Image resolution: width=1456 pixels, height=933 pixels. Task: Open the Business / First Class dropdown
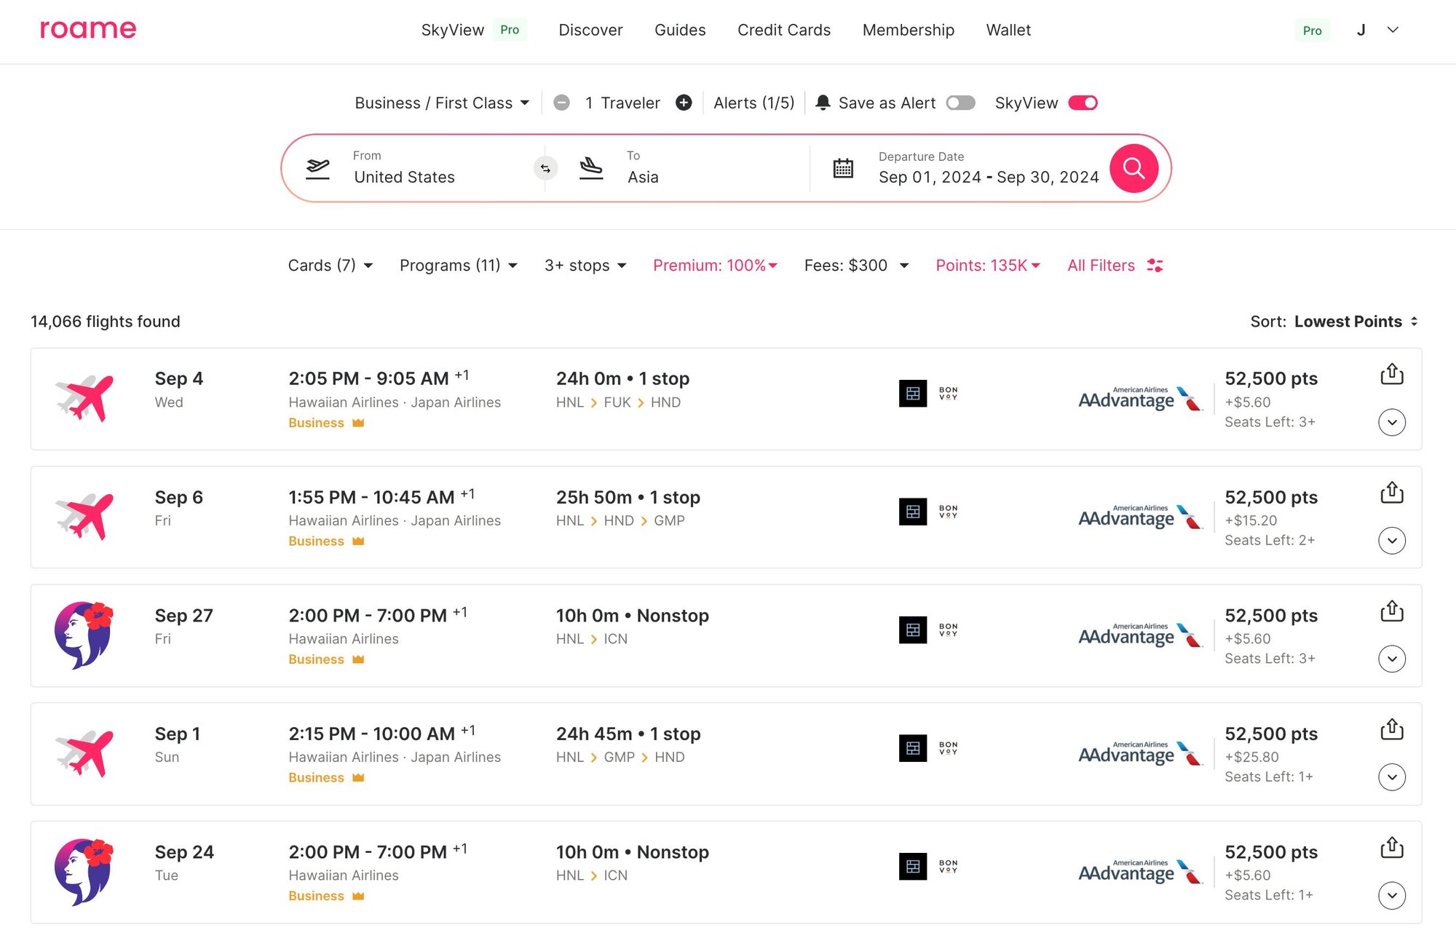441,103
